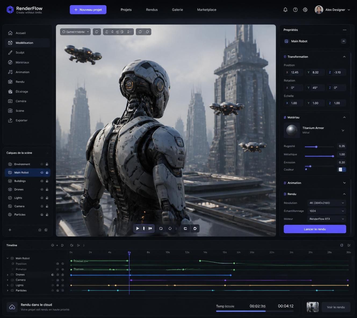
Task: Collapse the Matériau section
Action: pos(344,117)
